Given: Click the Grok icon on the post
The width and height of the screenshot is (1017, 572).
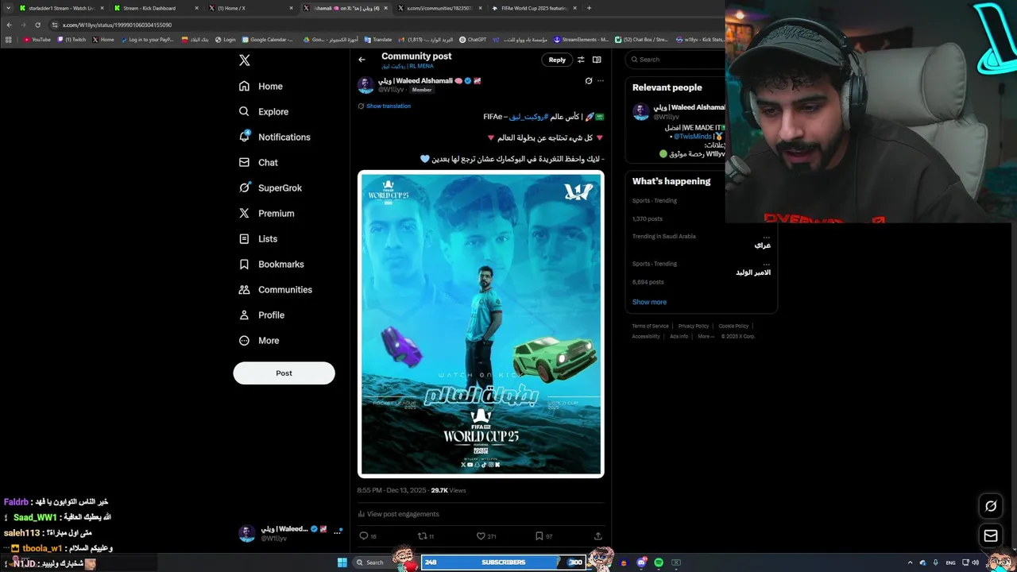Looking at the screenshot, I should (x=589, y=80).
